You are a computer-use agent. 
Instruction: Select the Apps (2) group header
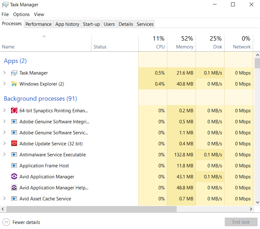[15, 61]
